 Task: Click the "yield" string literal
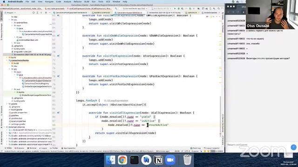(145, 117)
